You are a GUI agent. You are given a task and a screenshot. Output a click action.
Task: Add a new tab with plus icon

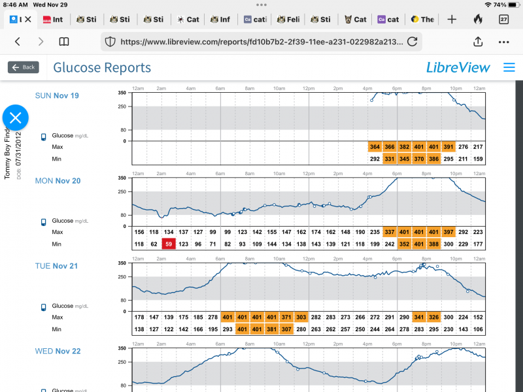[452, 19]
